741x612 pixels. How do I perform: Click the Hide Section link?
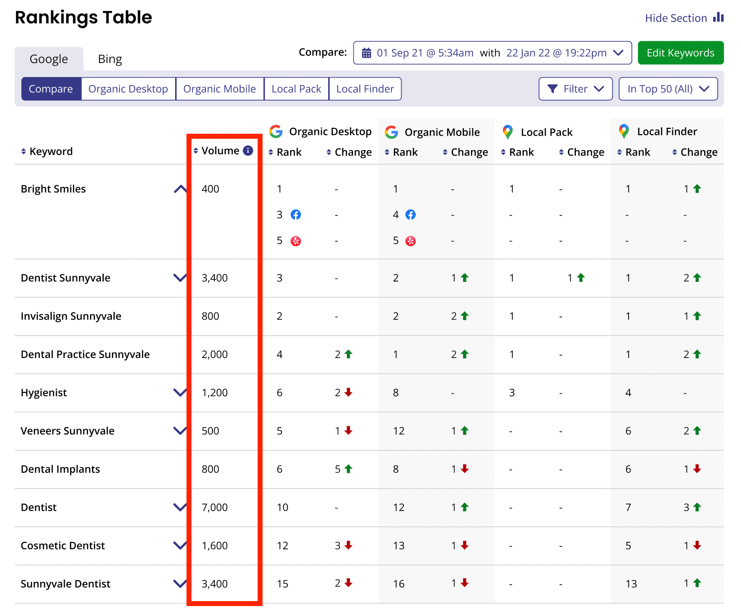point(676,17)
